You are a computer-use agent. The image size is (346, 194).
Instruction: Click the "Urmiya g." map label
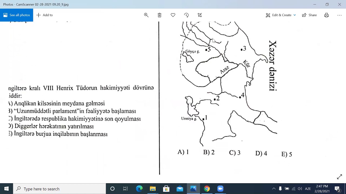pos(189,119)
